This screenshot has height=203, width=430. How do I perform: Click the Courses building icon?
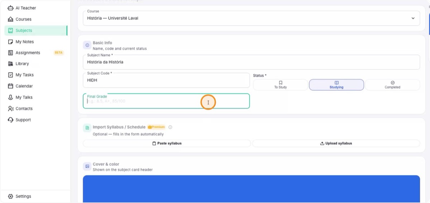[x=10, y=19]
